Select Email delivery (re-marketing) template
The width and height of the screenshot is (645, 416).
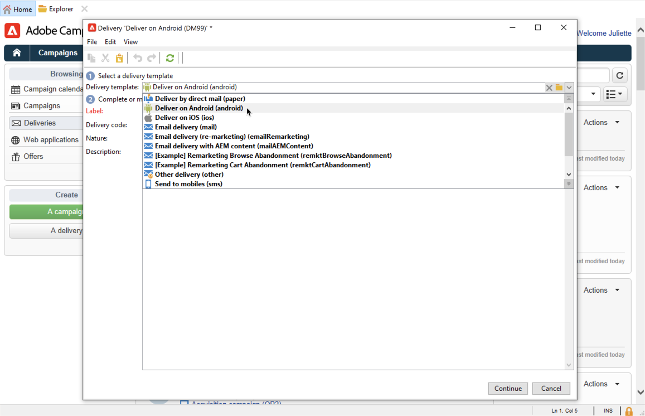coord(354,137)
